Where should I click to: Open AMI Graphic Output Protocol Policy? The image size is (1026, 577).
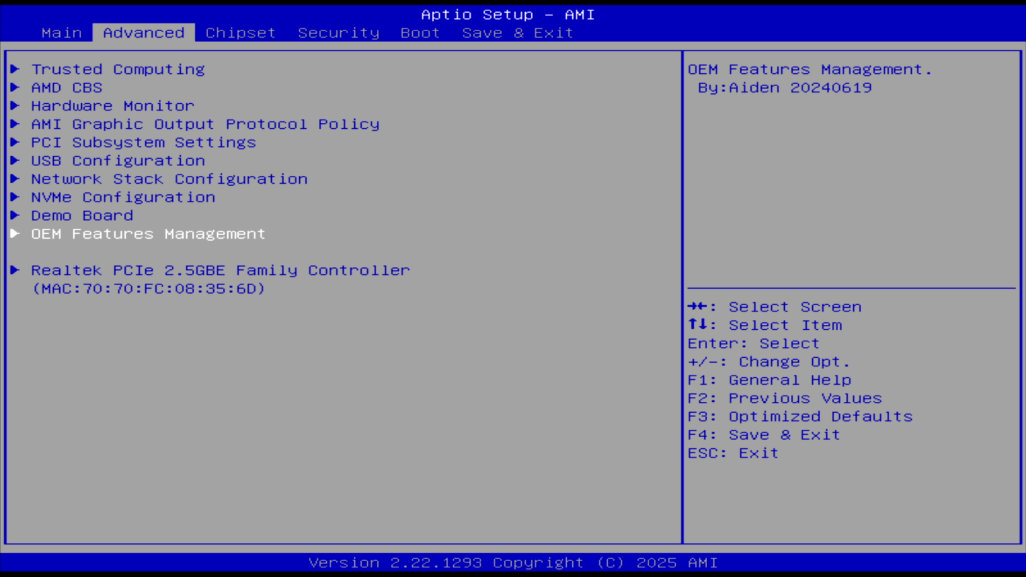pos(205,125)
